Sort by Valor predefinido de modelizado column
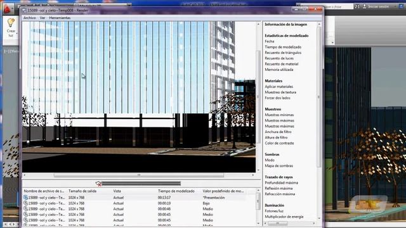Viewport: 406px width, 228px height. 224,191
